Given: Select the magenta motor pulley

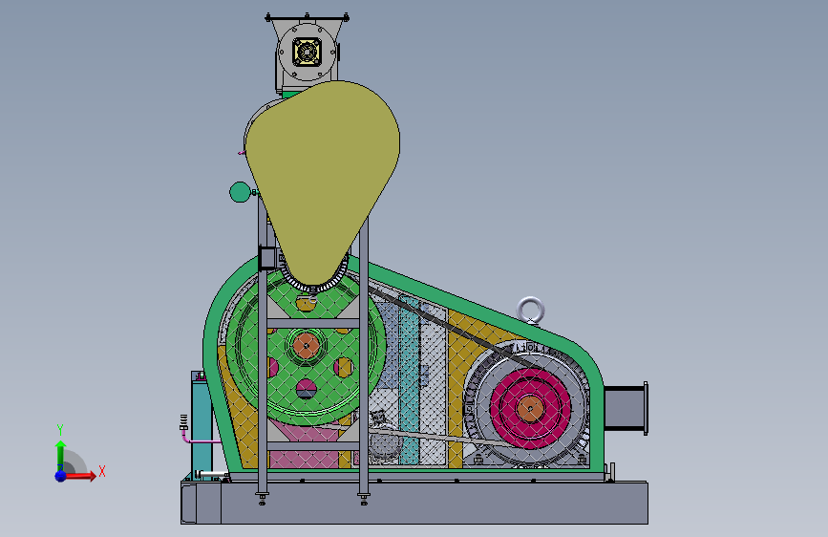Looking at the screenshot, I should (x=530, y=408).
